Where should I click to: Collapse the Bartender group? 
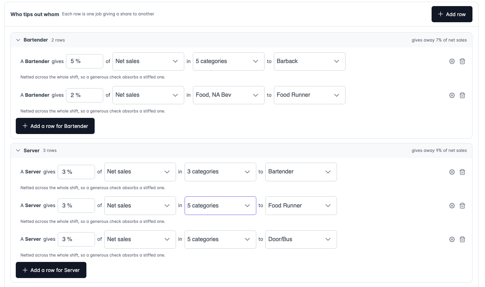point(18,40)
